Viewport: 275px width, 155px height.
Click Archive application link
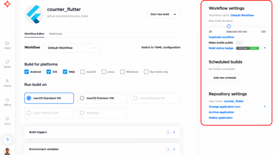coord(221,112)
